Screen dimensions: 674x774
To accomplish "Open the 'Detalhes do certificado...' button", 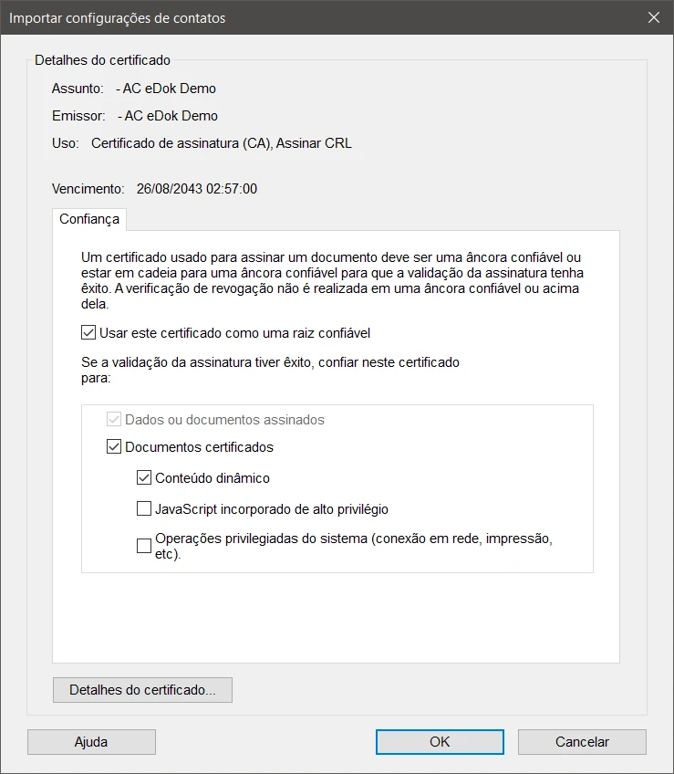I will tap(142, 690).
